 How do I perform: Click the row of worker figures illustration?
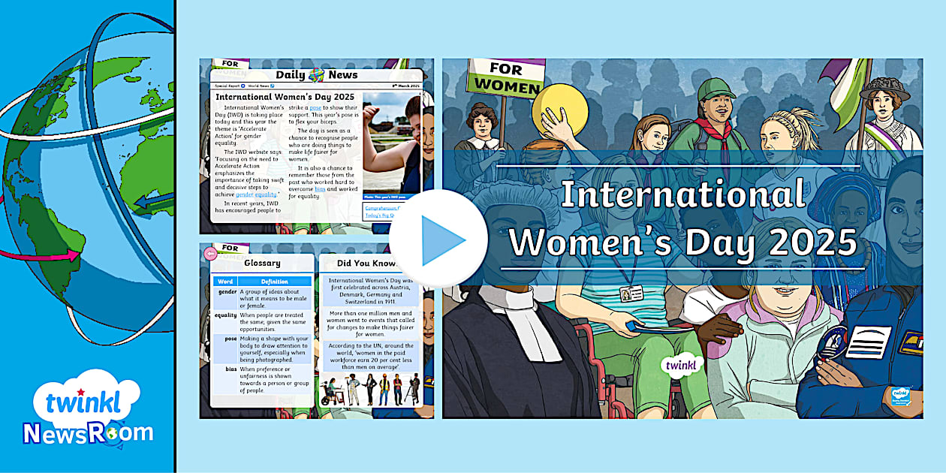(x=370, y=389)
